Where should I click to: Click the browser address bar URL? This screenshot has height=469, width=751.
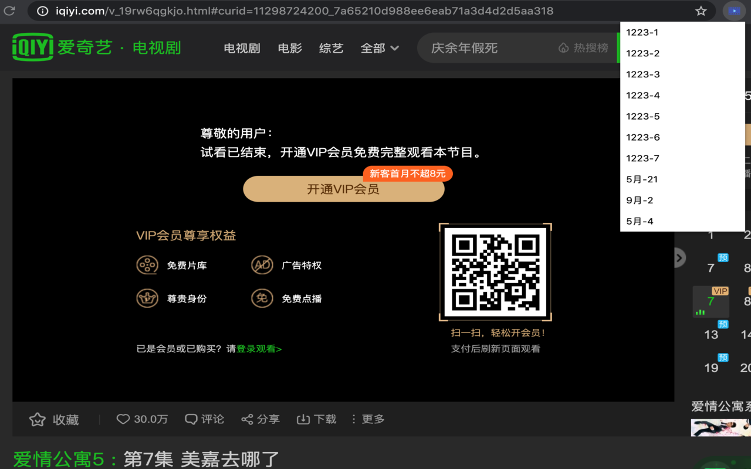[x=305, y=11]
